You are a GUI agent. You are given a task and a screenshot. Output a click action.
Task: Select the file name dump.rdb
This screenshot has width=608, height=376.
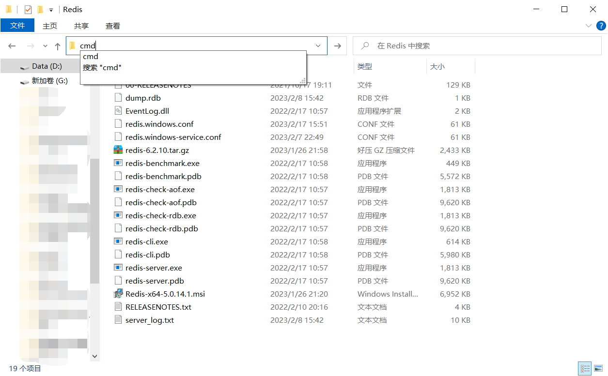click(143, 98)
